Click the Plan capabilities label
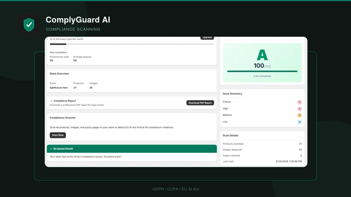The image size is (351, 197). pos(58,53)
